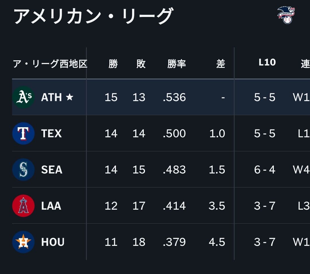Viewport: 310px width, 274px height.
Task: Select the Athletics team logo
Action: point(23,97)
